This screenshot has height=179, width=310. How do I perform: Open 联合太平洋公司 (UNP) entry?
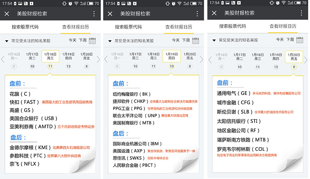coord(150,115)
